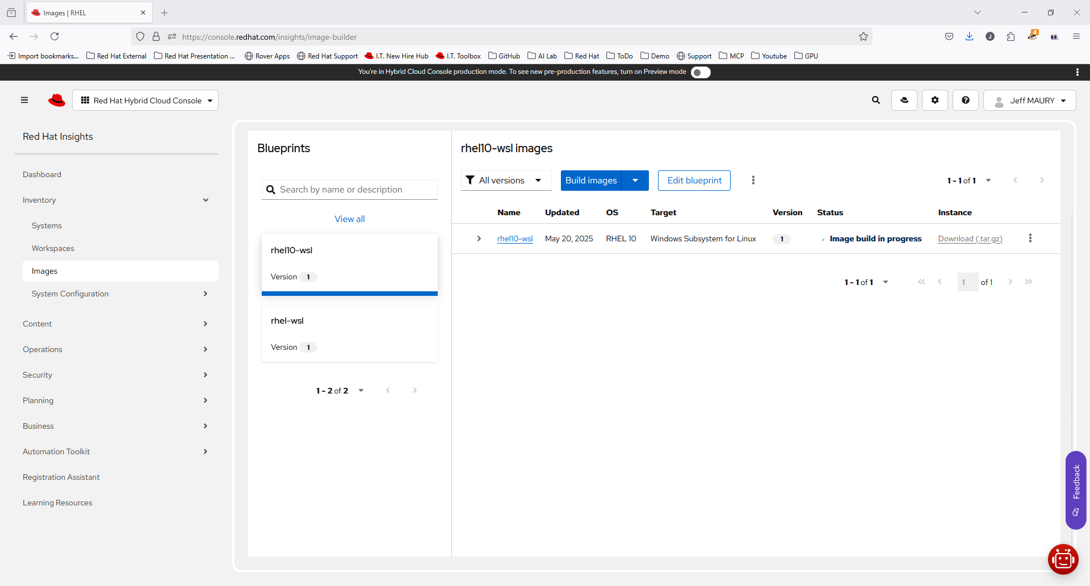Select Systems in the Inventory menu
The image size is (1090, 586).
[x=47, y=225]
